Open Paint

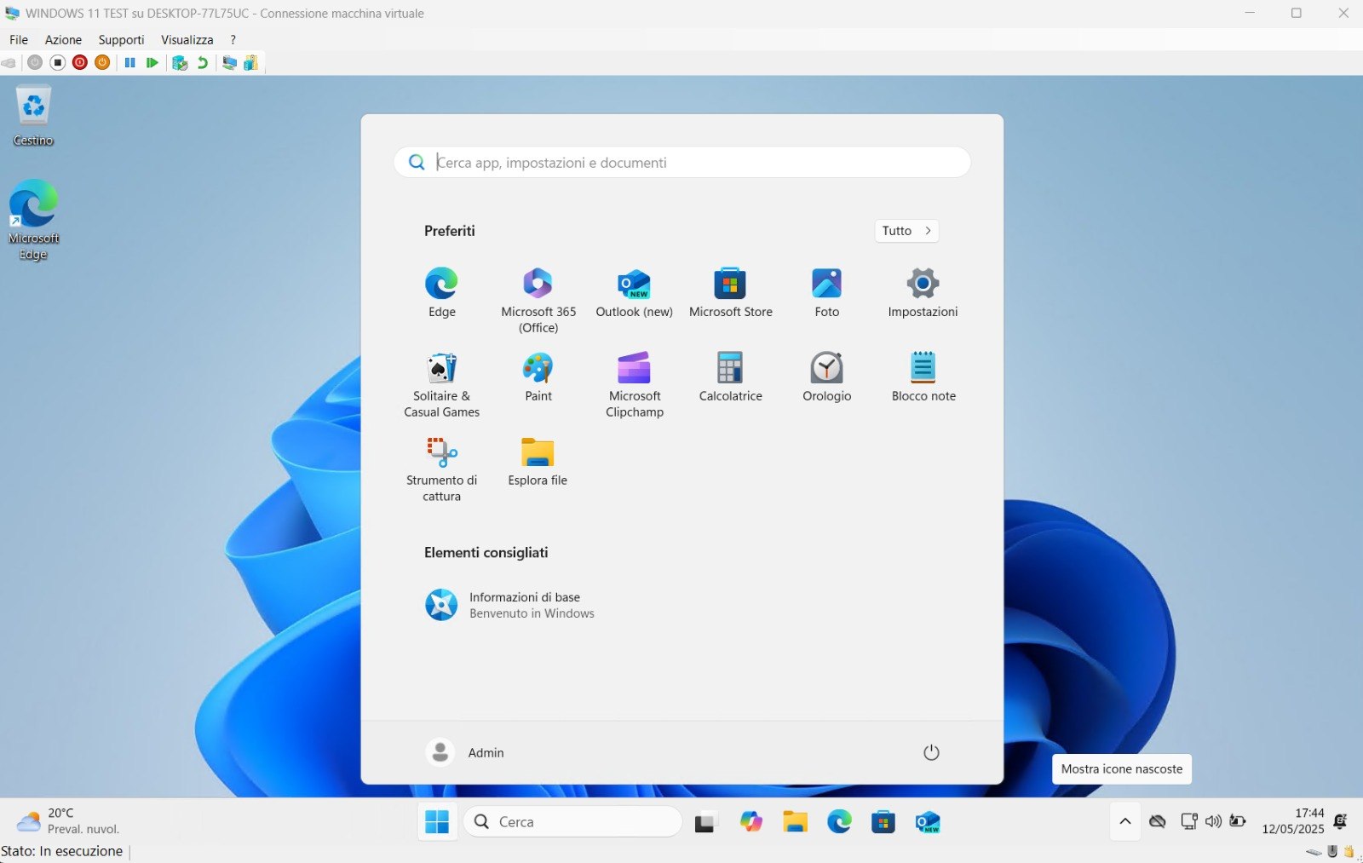[x=538, y=377]
